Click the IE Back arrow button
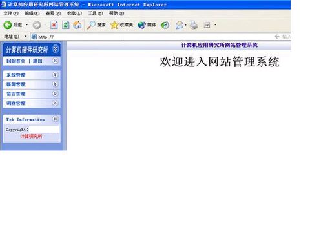 8,25
